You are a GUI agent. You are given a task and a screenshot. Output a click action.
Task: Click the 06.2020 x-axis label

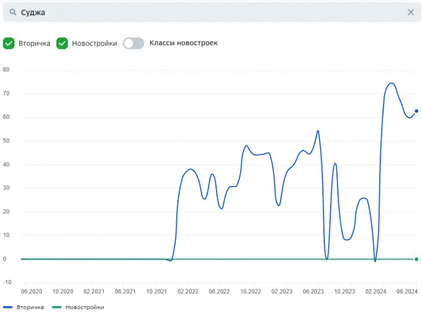(31, 292)
